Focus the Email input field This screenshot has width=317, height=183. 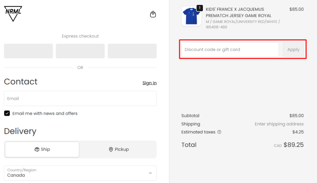[x=80, y=99]
